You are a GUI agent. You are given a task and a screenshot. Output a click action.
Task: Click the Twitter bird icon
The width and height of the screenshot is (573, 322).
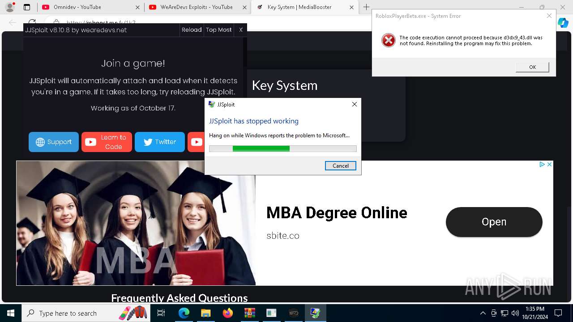[148, 142]
